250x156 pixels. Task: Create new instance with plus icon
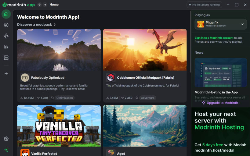(6, 73)
